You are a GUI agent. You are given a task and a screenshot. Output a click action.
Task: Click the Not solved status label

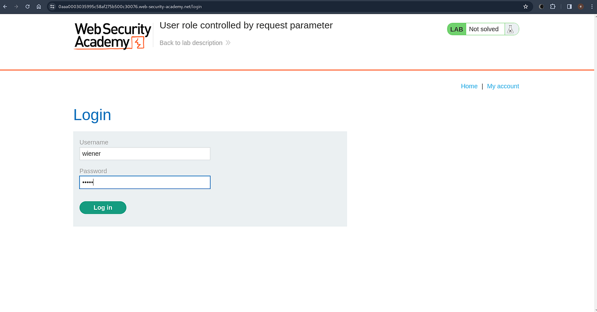(x=483, y=29)
